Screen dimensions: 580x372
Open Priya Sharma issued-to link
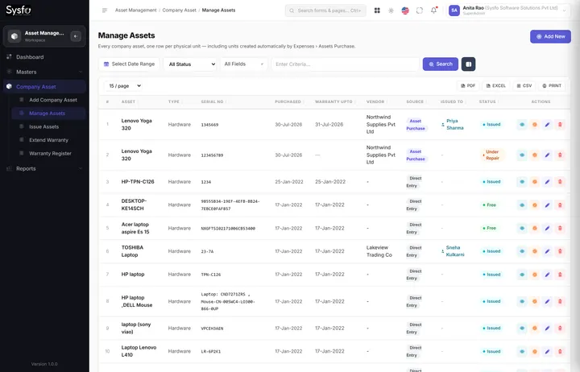pyautogui.click(x=454, y=125)
